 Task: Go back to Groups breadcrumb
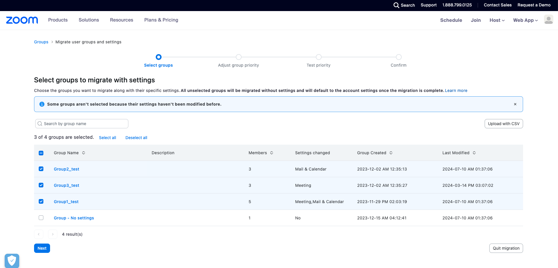(x=41, y=42)
